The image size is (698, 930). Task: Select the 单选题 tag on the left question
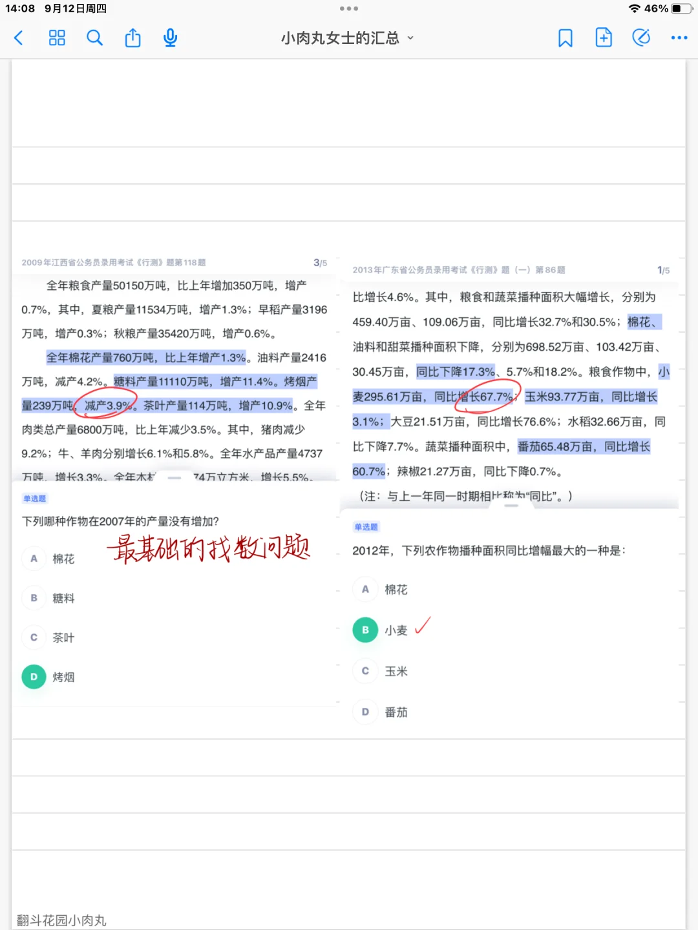pos(34,498)
